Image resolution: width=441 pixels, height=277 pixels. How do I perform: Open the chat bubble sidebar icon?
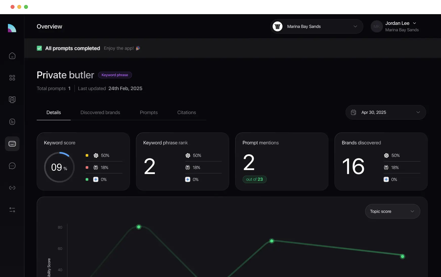coord(12,166)
